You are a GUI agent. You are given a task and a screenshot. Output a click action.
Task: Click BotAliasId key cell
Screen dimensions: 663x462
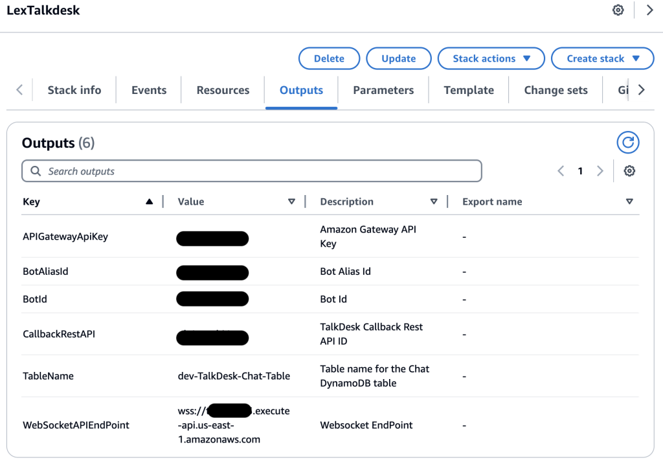(x=46, y=271)
